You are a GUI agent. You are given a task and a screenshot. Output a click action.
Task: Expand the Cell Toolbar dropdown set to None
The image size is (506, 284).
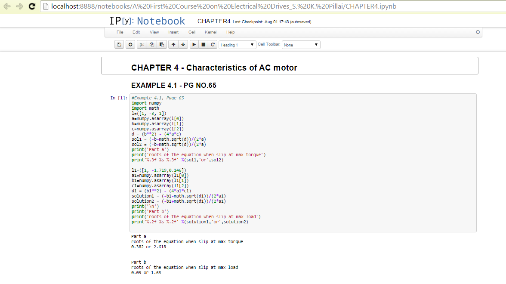(301, 45)
